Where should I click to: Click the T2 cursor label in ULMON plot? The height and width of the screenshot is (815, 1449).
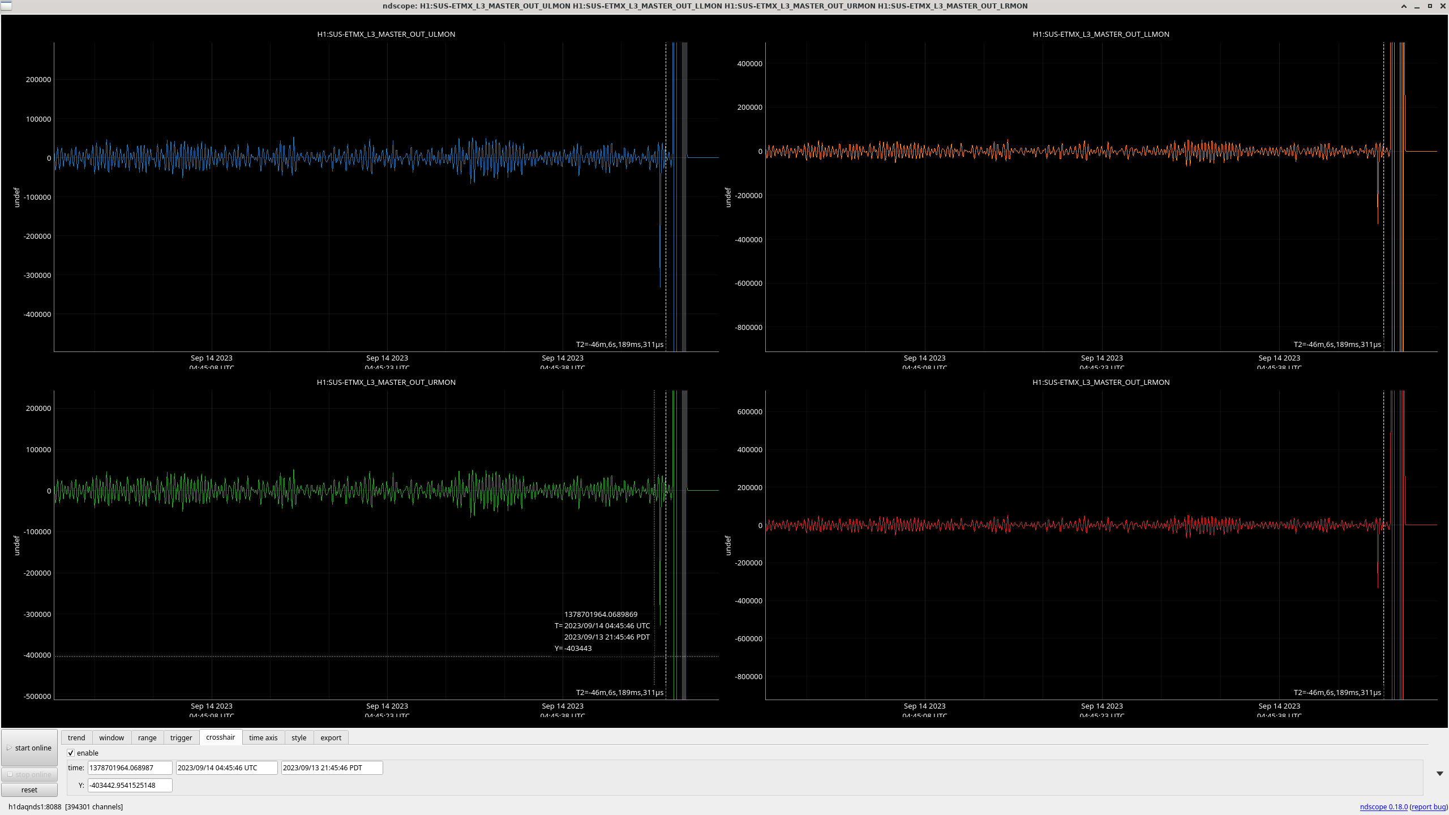point(620,344)
